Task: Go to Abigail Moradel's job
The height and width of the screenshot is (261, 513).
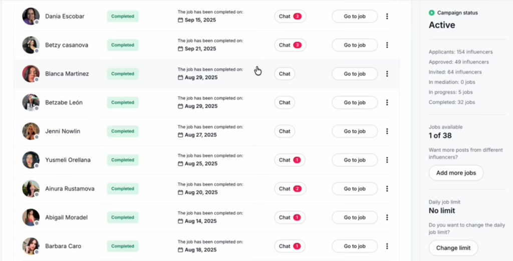Action: (x=355, y=217)
